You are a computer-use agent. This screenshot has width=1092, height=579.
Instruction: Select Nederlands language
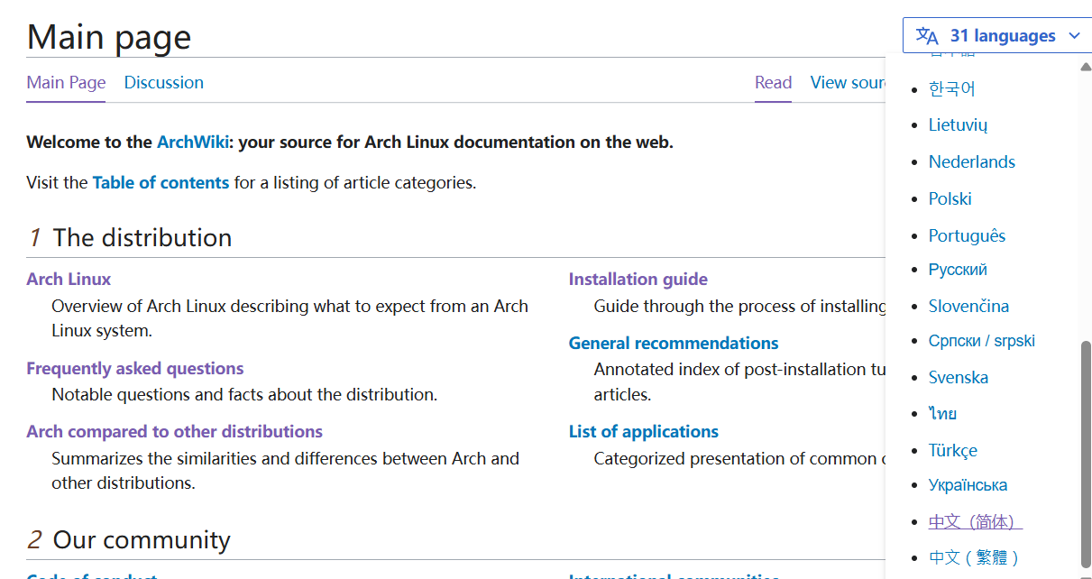[972, 162]
